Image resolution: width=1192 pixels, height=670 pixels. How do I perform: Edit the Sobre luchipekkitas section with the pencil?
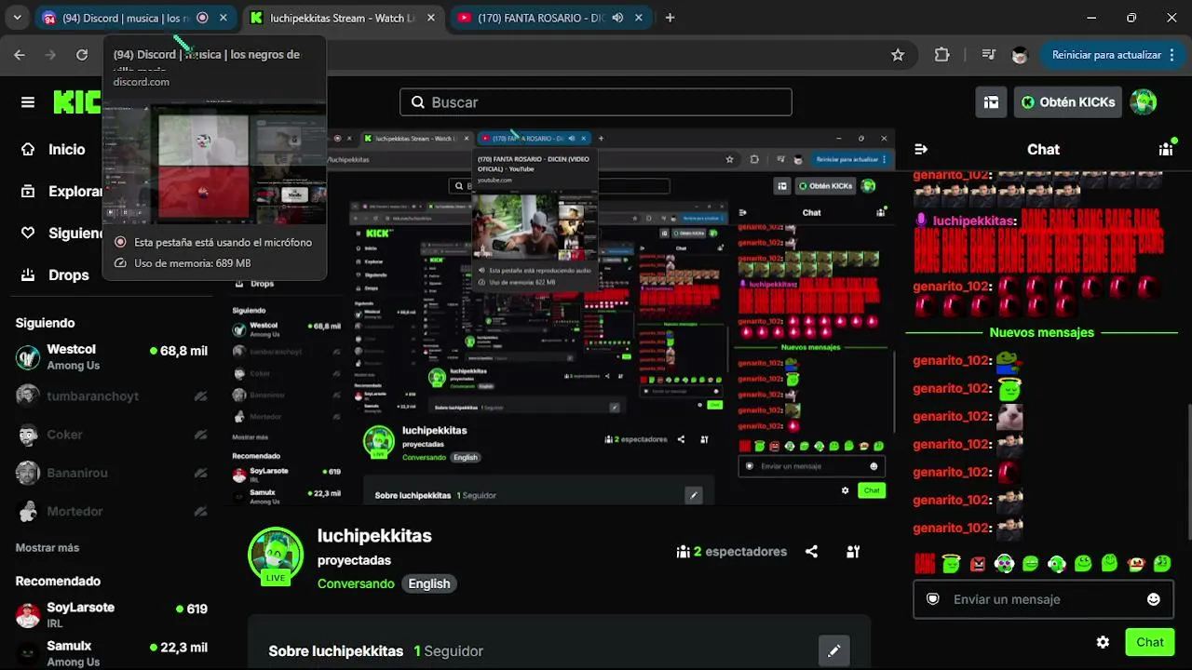(833, 650)
